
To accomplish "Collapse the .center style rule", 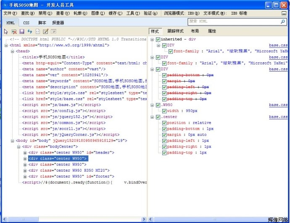I will click(x=152, y=117).
